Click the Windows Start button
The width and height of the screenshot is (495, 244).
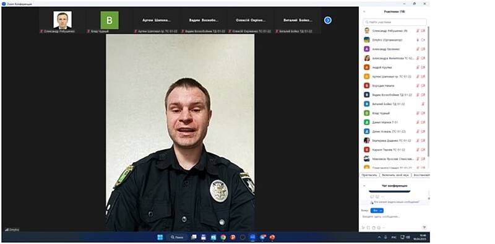(x=160, y=237)
